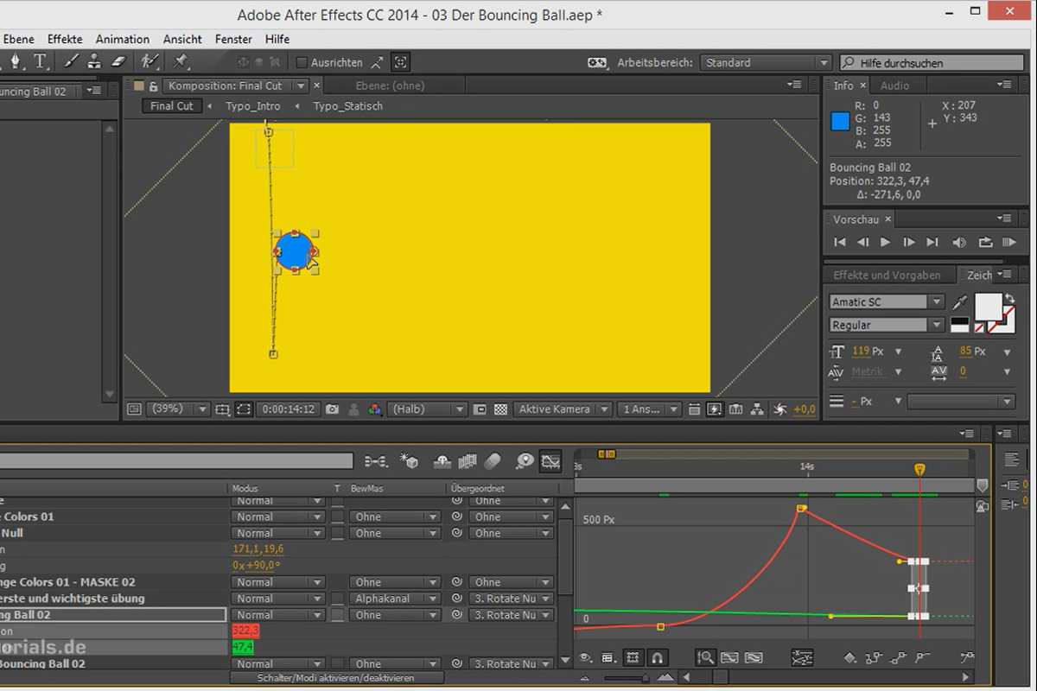
Task: Toggle transparency grid in composition viewer
Action: 500,409
